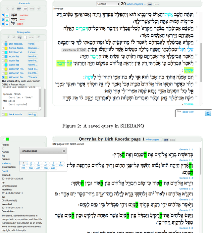Open the 'testing..' query by henk van de
Viewport: 212px width, 233px height.
[x=33, y=114]
